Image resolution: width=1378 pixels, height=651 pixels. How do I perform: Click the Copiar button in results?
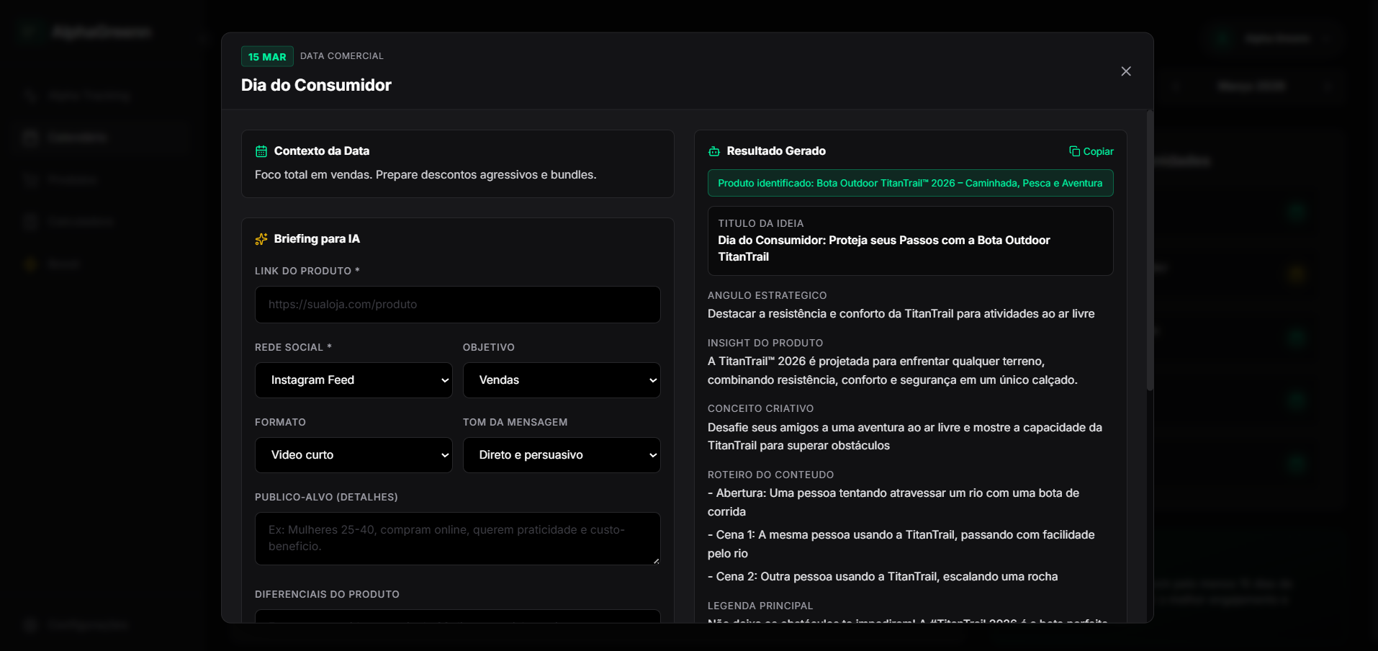coord(1091,151)
